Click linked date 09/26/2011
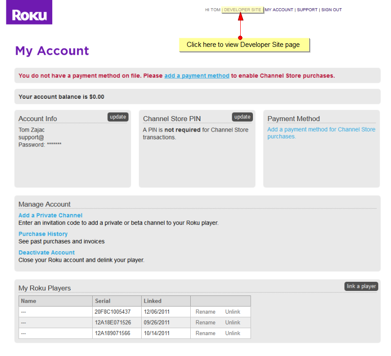Viewport: 391px width, 356px height. pyautogui.click(x=157, y=322)
